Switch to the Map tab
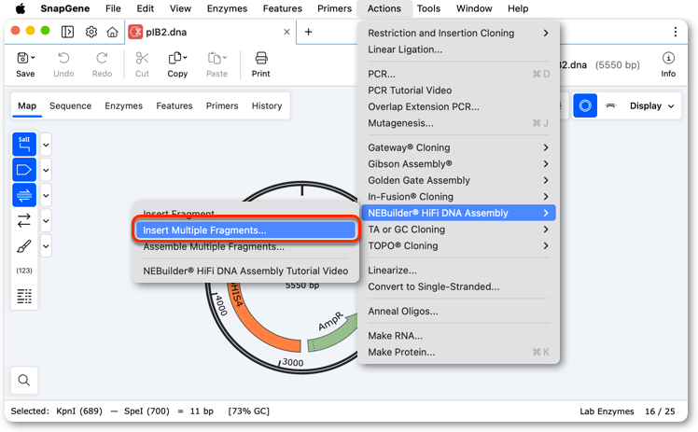The image size is (698, 432). [27, 105]
